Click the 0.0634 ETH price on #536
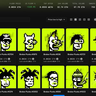 (x=49, y=59)
